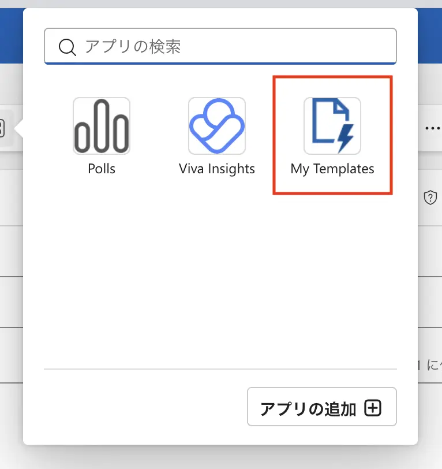Launch the Viva Insights app icon
Viewport: 442px width, 469px height.
[x=217, y=126]
